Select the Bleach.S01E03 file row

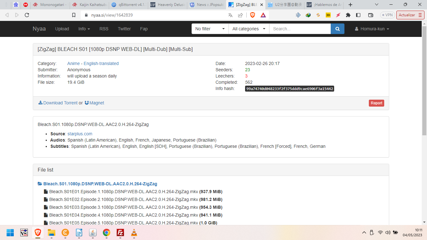[x=133, y=207]
